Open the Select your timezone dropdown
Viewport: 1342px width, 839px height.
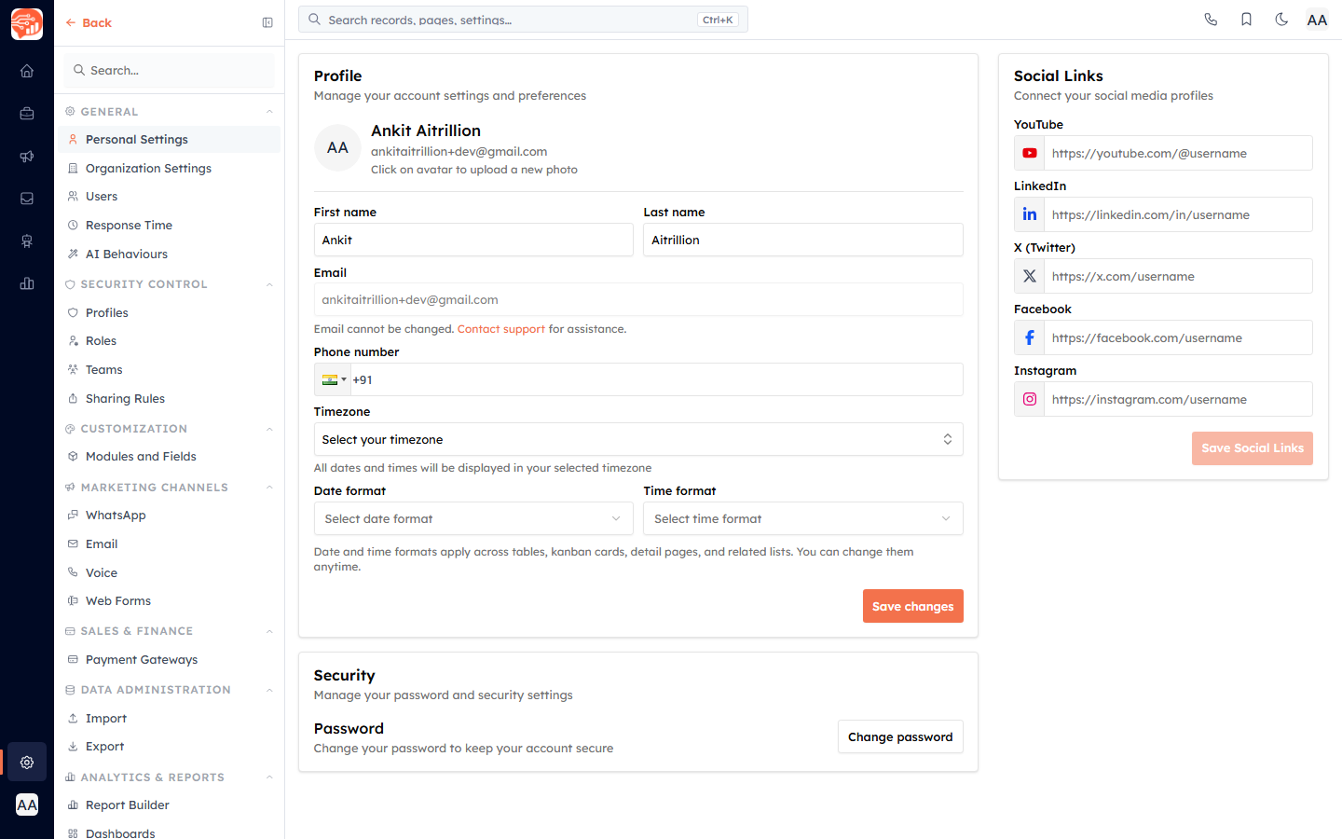pos(638,439)
